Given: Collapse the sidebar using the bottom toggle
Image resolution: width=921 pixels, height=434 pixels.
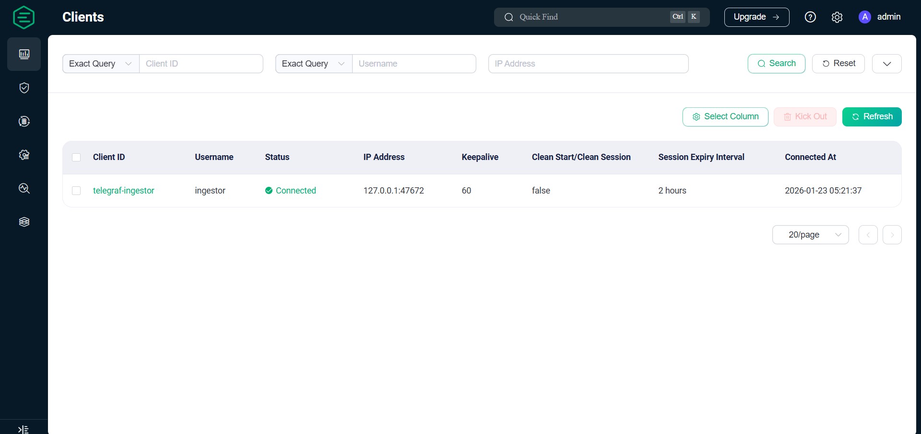Looking at the screenshot, I should point(23,429).
